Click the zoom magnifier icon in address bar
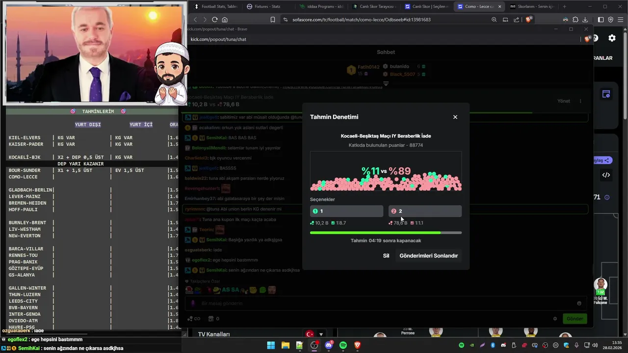 pyautogui.click(x=494, y=20)
